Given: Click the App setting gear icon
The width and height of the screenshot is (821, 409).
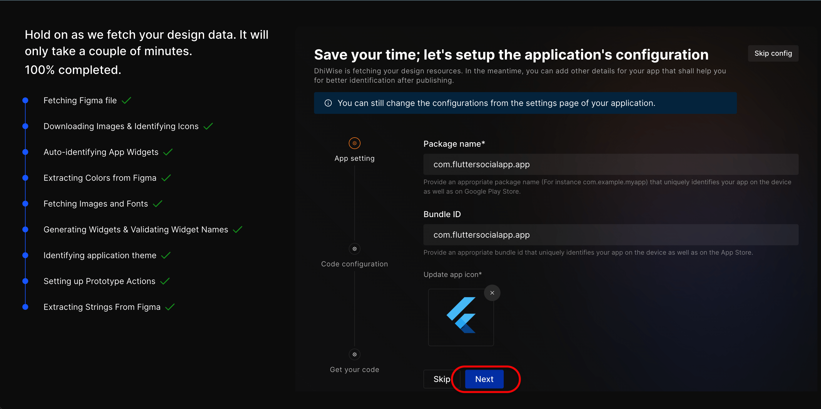Looking at the screenshot, I should [354, 143].
